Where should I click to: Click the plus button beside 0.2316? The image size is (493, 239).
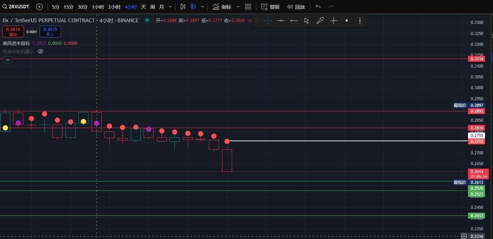pos(464,236)
